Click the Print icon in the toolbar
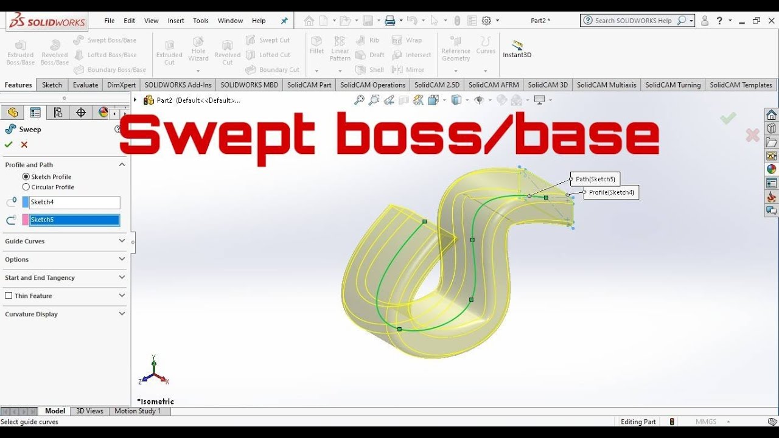This screenshot has width=779, height=438. tap(390, 21)
